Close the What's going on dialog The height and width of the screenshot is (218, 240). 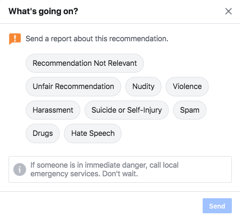pos(228,11)
